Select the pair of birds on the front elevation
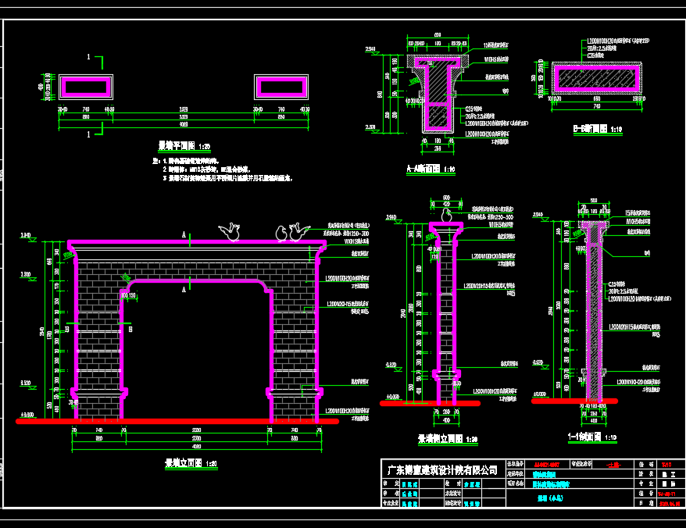 click(x=292, y=232)
